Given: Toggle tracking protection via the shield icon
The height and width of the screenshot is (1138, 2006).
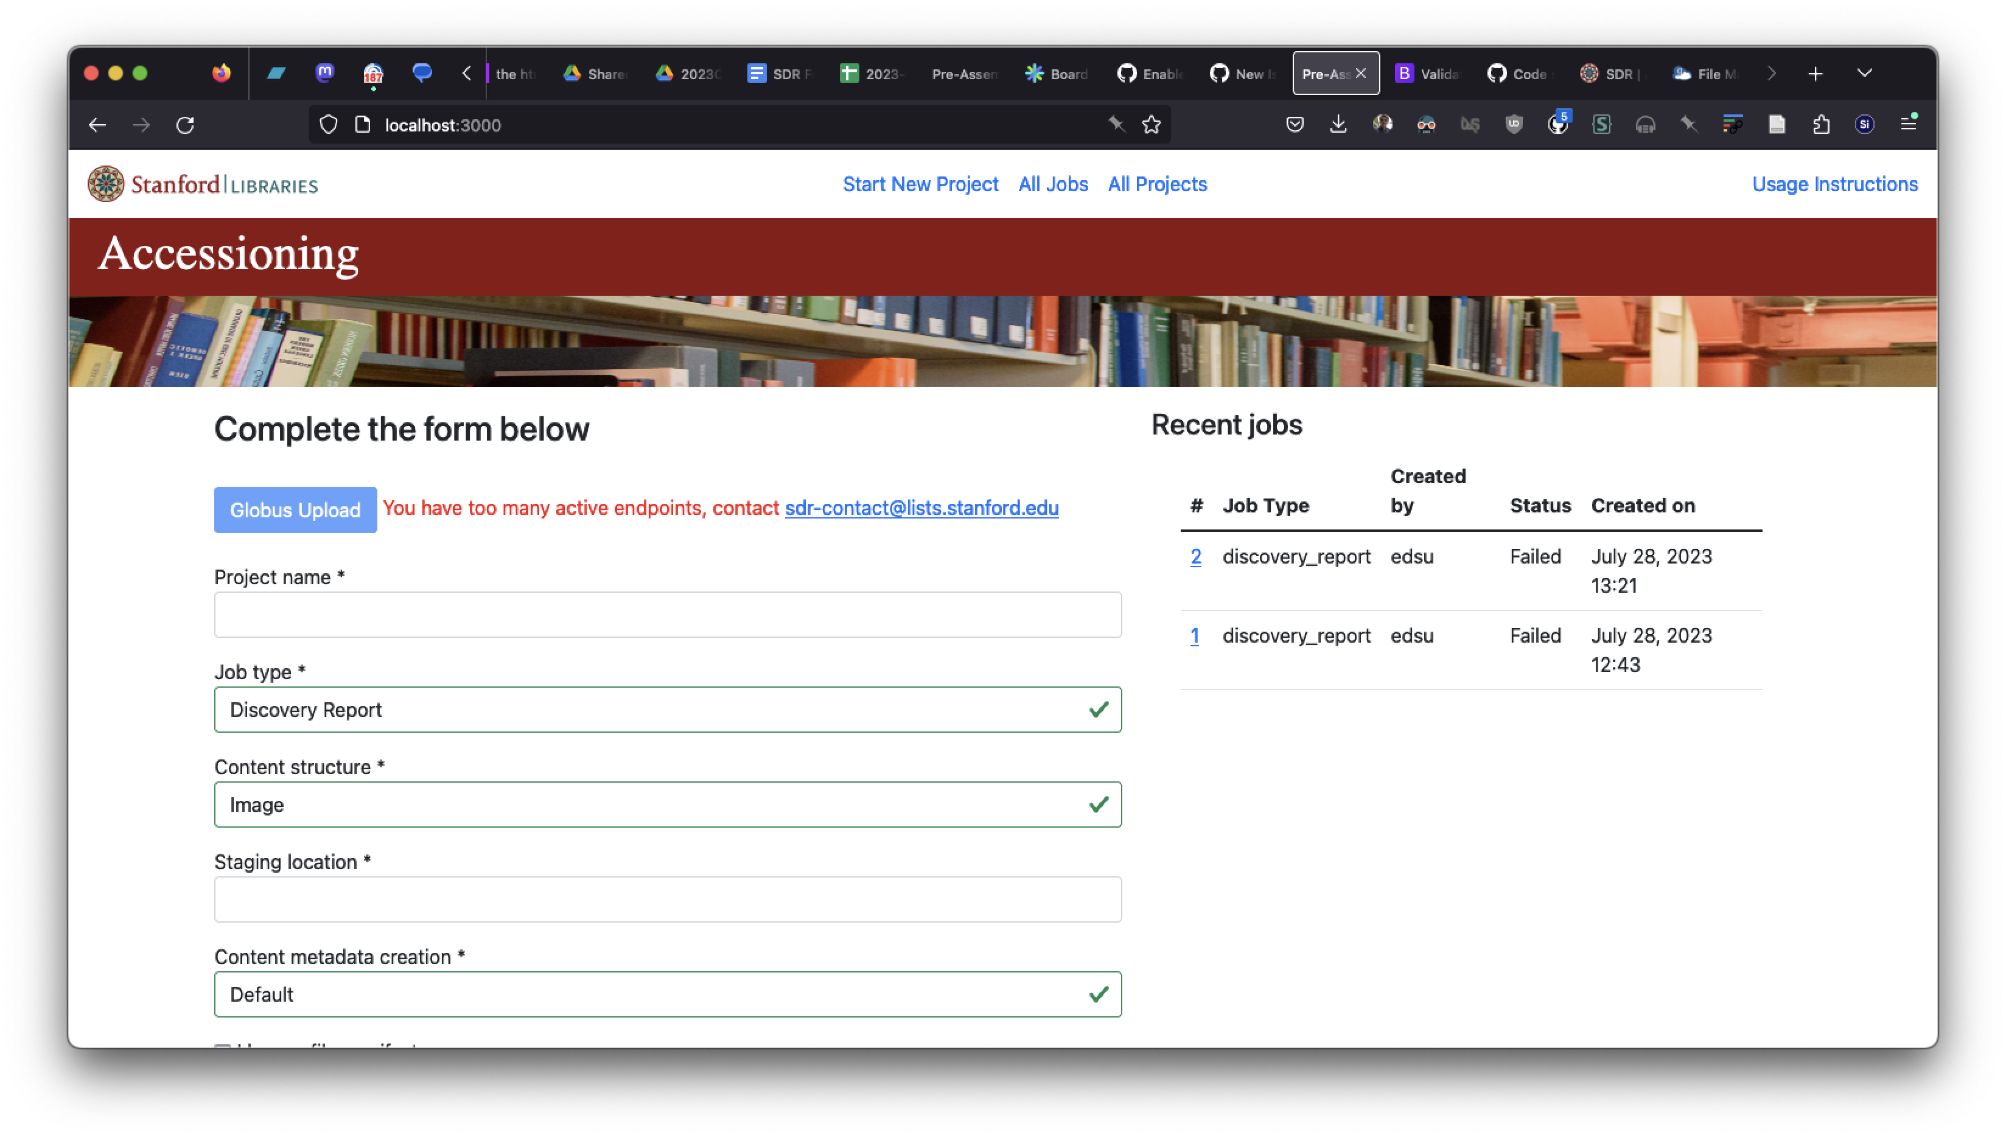Looking at the screenshot, I should [x=328, y=124].
